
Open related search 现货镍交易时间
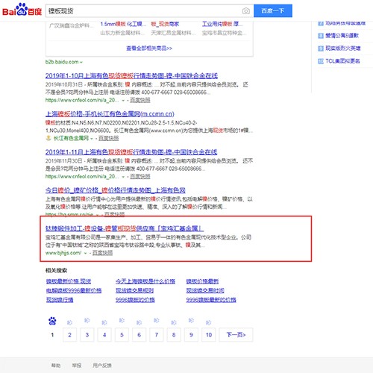pos(205,290)
